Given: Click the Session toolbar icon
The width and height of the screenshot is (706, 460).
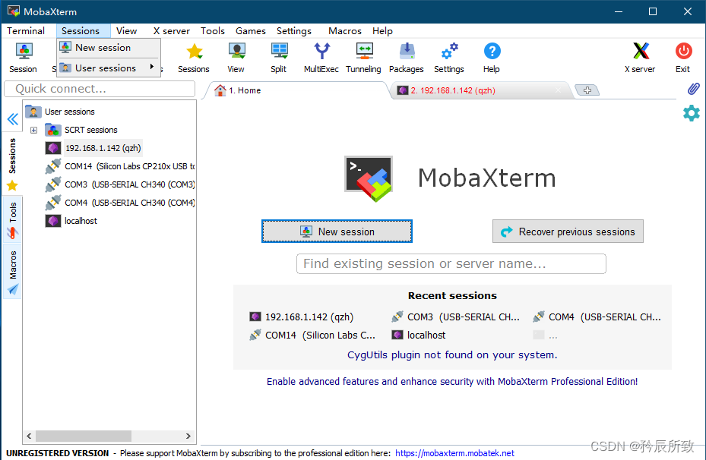Looking at the screenshot, I should [24, 58].
